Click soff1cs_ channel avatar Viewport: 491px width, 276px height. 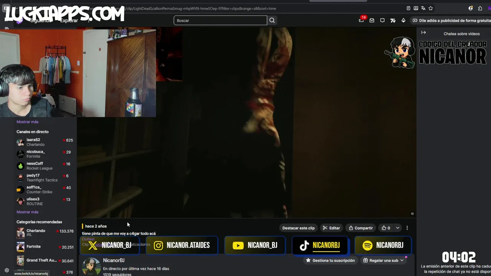[20, 190]
